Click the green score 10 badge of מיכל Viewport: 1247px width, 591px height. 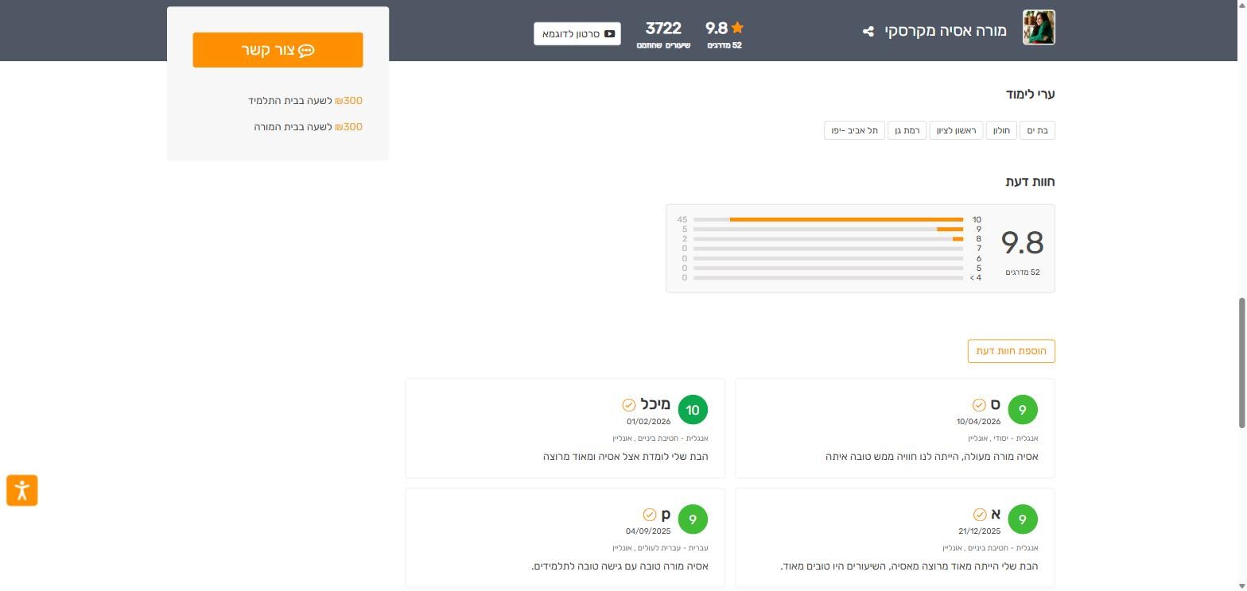(x=693, y=410)
